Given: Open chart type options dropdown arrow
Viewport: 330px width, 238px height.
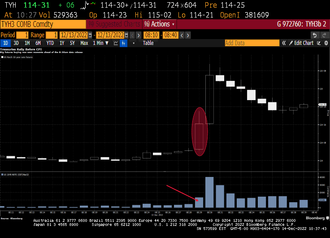Looking at the screenshot, I should (134, 43).
